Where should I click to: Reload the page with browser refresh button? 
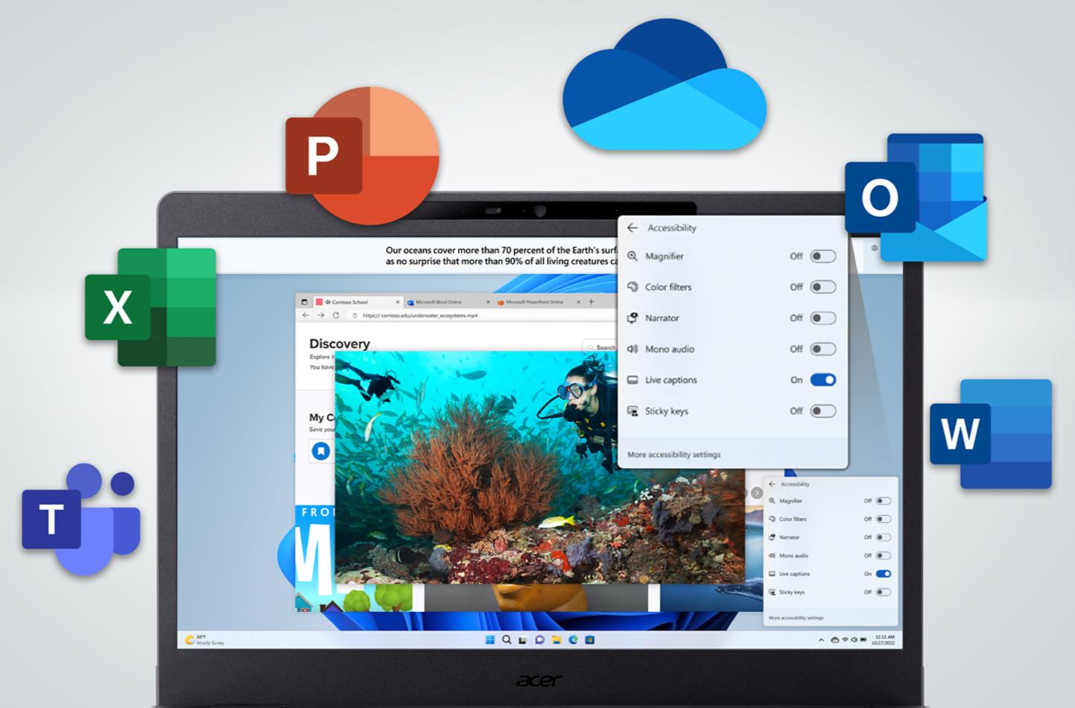(x=336, y=315)
